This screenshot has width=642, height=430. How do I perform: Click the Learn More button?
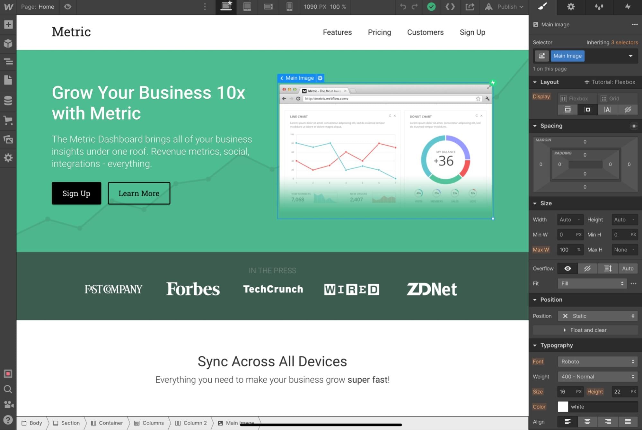138,193
